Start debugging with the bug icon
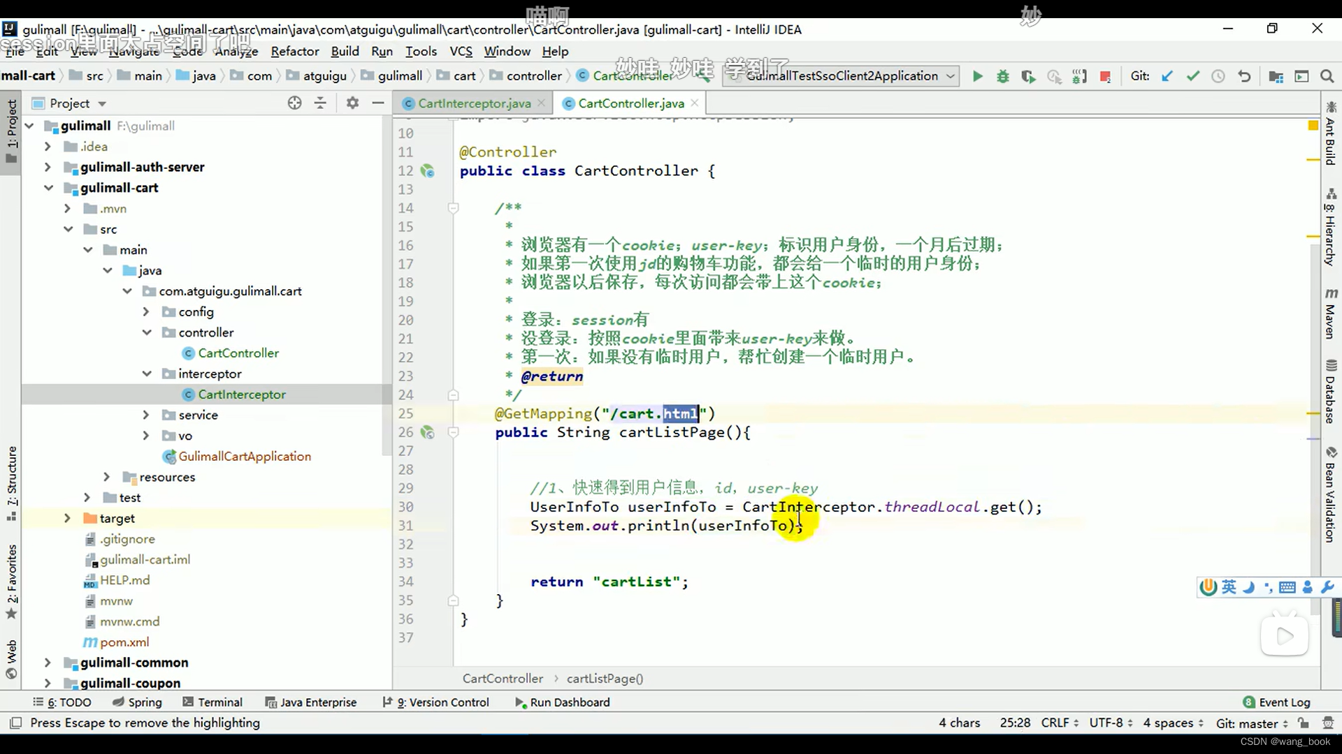 (x=1002, y=76)
